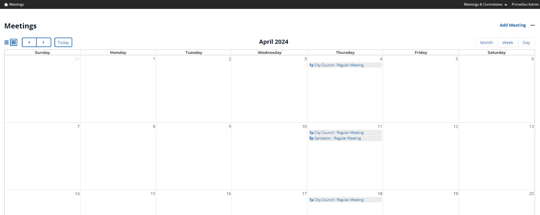The height and width of the screenshot is (215, 540).
Task: Click Add Meeting link
Action: coord(513,25)
